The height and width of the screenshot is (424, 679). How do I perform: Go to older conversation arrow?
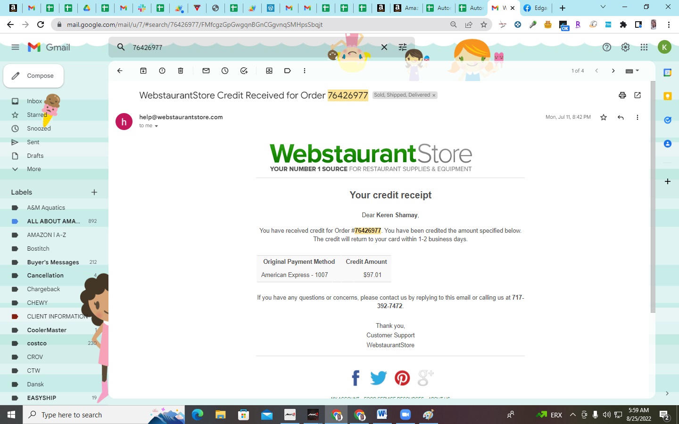(x=613, y=71)
